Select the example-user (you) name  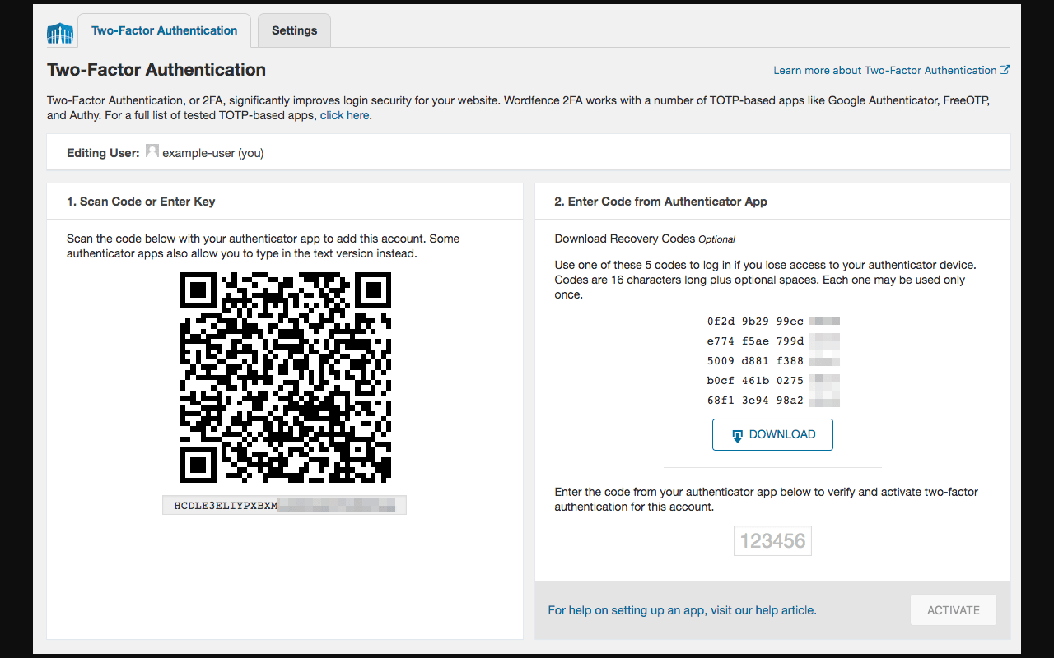click(x=213, y=153)
